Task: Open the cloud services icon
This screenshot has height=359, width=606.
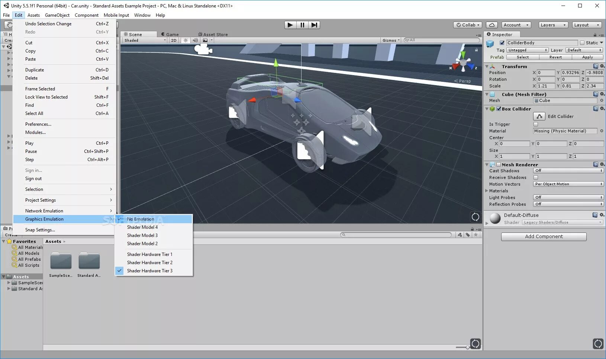Action: (x=492, y=25)
